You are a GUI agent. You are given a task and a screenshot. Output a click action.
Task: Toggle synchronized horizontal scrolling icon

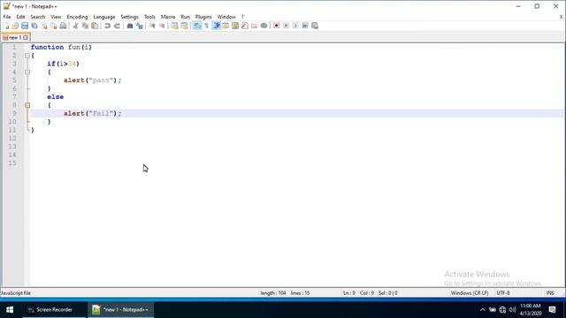pos(184,26)
